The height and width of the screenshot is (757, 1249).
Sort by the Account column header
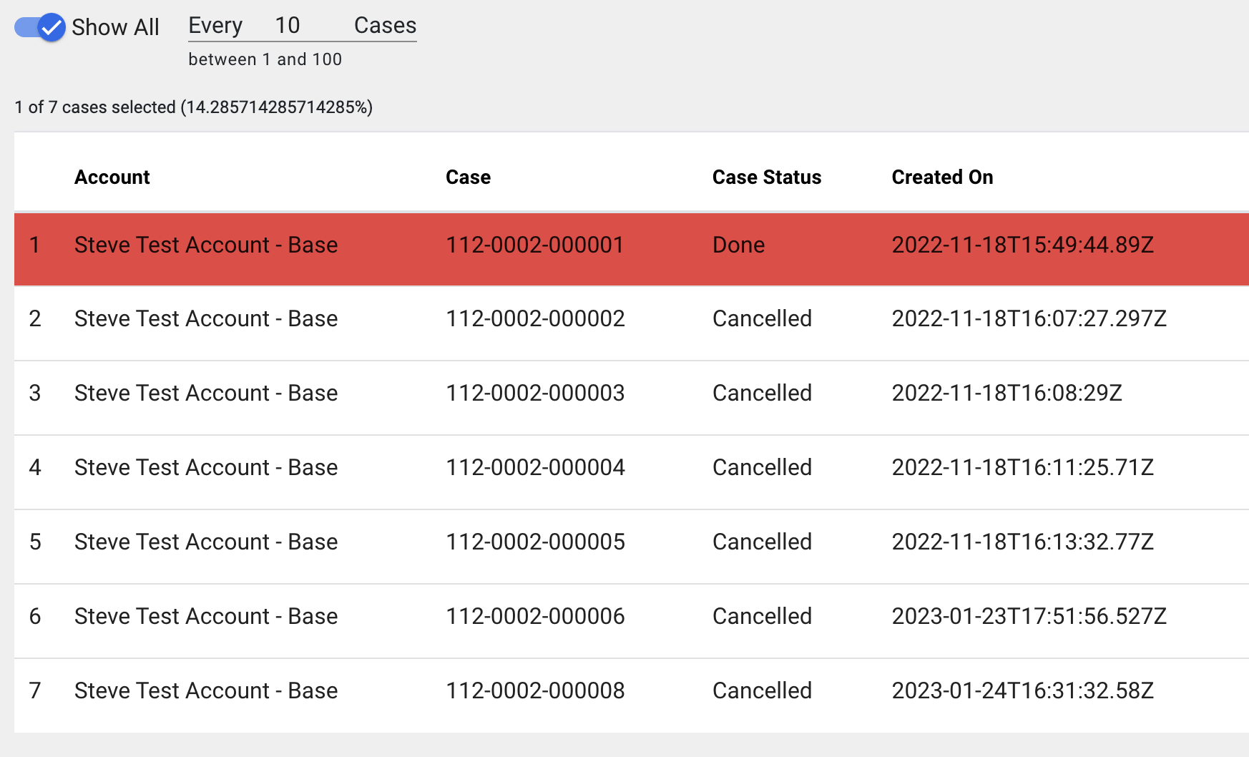click(x=112, y=177)
